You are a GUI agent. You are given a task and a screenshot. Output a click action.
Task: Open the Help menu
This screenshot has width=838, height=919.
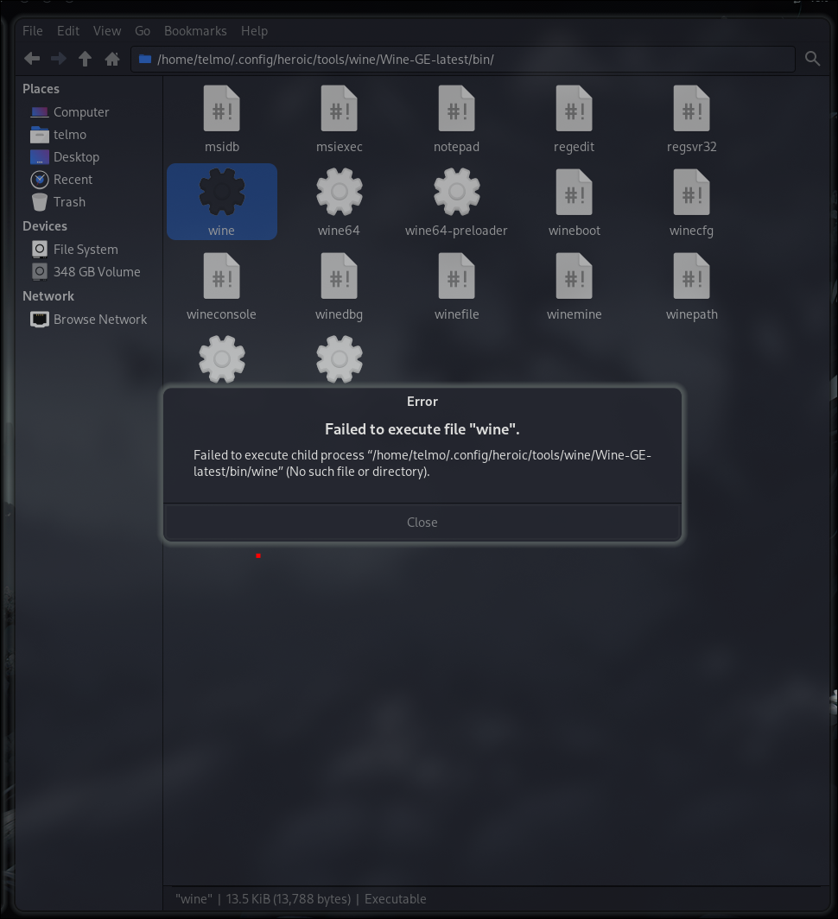click(254, 31)
